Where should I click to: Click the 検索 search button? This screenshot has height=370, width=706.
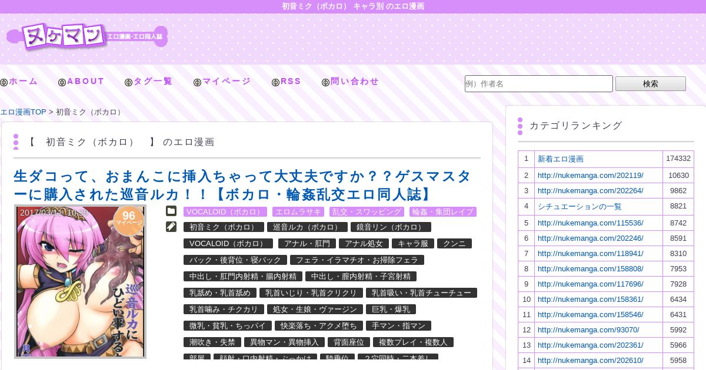click(x=651, y=83)
